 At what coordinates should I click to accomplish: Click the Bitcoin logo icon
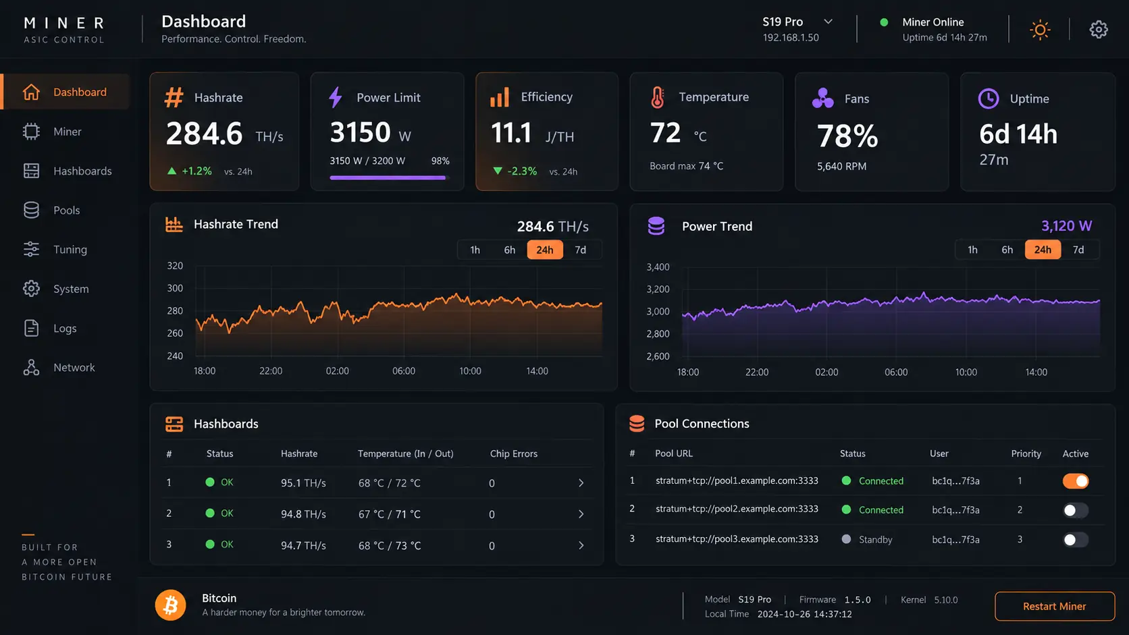click(x=171, y=605)
